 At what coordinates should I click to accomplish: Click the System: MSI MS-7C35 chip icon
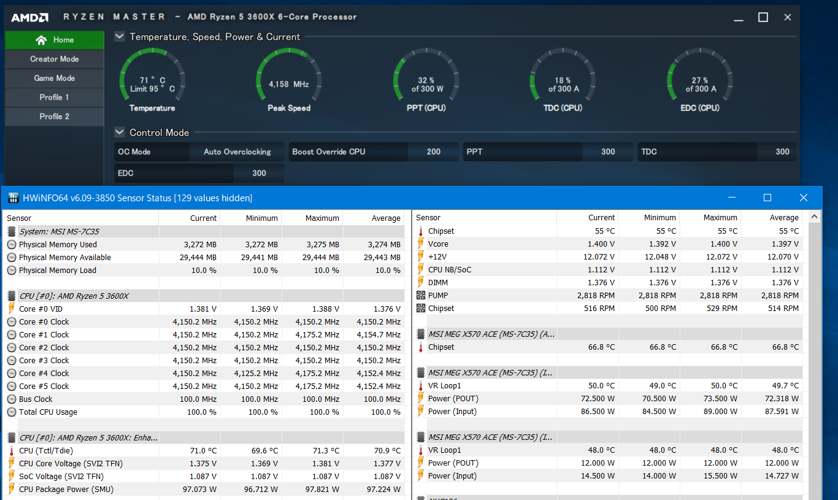point(11,231)
